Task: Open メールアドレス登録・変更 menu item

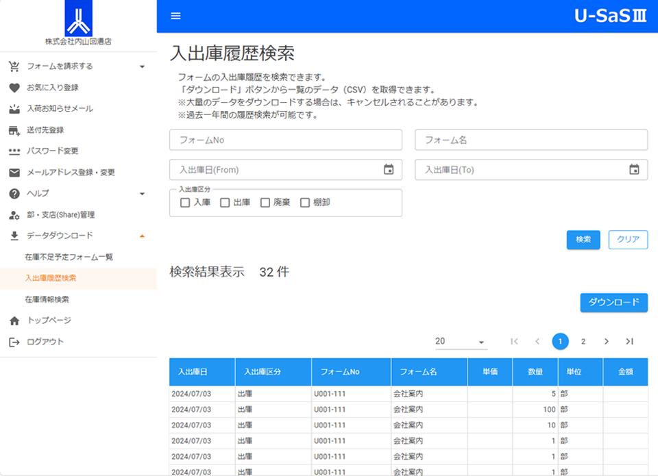Action: pyautogui.click(x=78, y=173)
